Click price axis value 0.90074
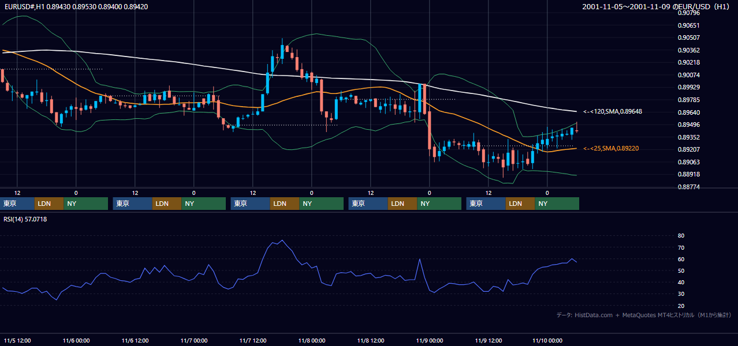Screen dimensions: 738x346 click(x=688, y=75)
